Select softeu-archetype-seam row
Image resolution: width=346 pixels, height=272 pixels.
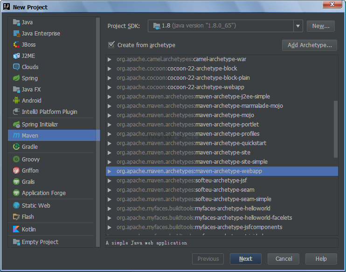(x=222, y=190)
